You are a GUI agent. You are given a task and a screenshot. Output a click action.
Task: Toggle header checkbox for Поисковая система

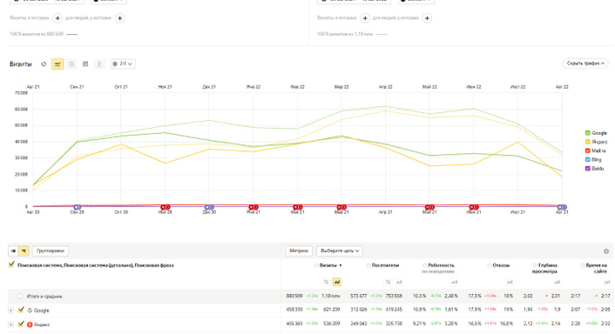click(11, 265)
